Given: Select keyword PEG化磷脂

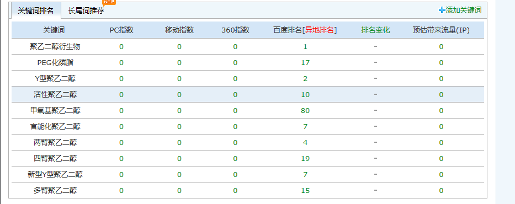Looking at the screenshot, I should (x=55, y=63).
